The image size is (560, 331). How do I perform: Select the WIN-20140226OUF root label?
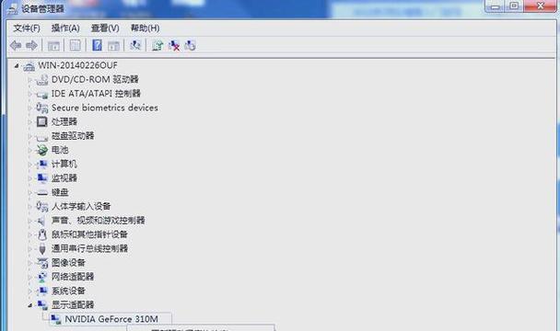pyautogui.click(x=78, y=65)
